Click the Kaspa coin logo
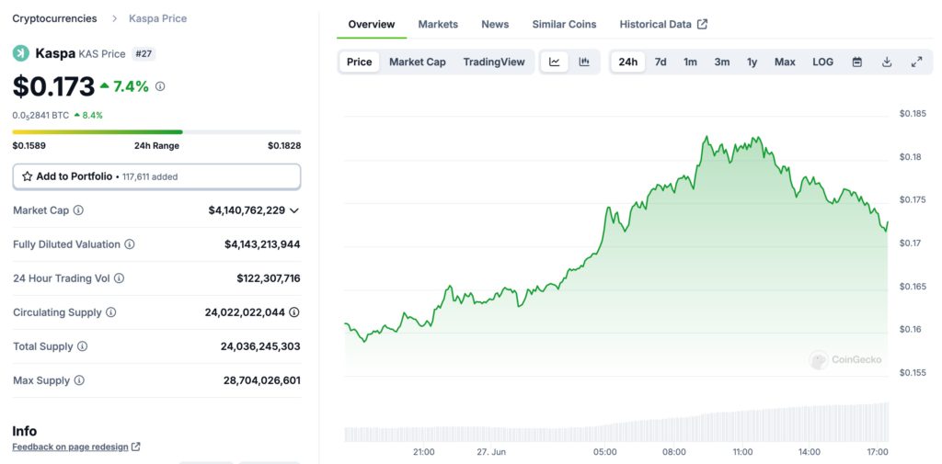Image resolution: width=942 pixels, height=464 pixels. pos(20,53)
